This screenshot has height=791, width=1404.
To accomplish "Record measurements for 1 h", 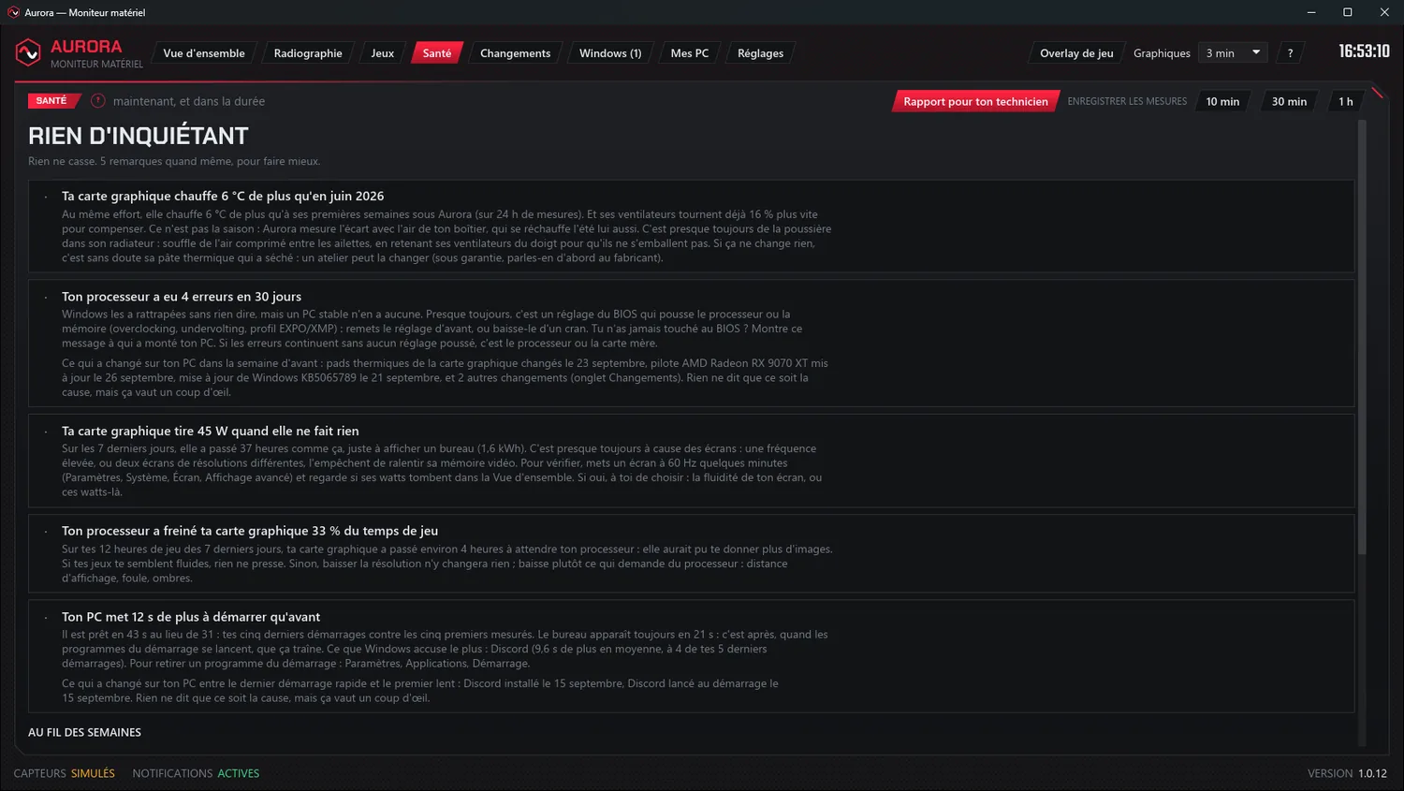I will [1346, 101].
